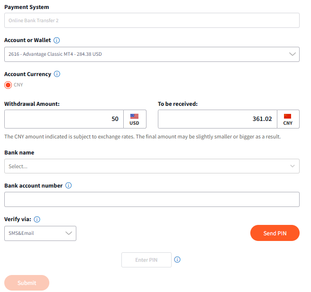This screenshot has width=311, height=292.
Task: Click the CNY flag currency box
Action: tap(288, 119)
